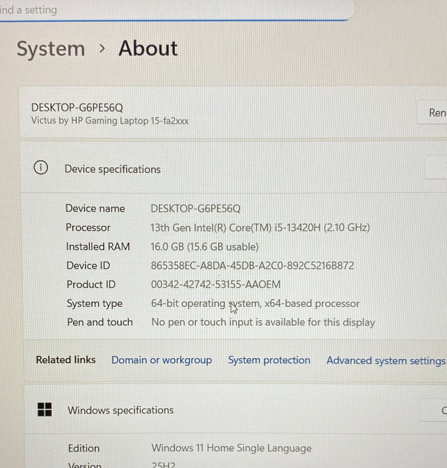Click the Windows 11 Home Single Language edition text
Screen dimensions: 447x468
pyautogui.click(x=231, y=448)
